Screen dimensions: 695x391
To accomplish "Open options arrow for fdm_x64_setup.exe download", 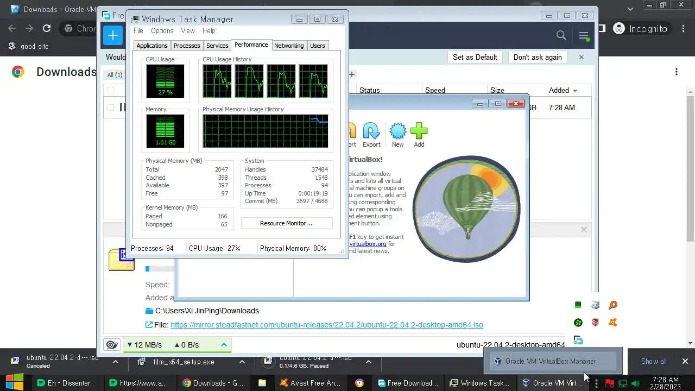I will [x=242, y=361].
